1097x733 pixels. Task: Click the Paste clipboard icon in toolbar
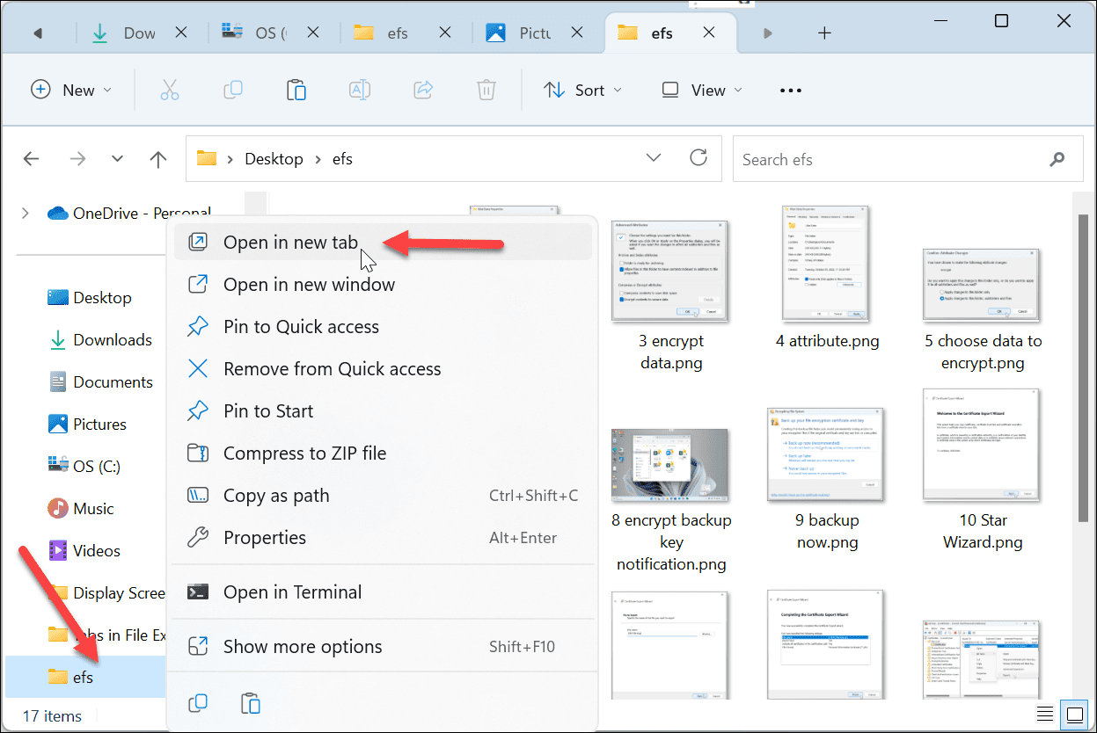point(296,90)
